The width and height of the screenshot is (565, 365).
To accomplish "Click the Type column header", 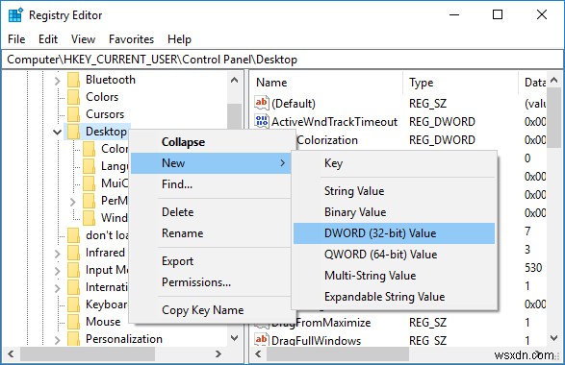I will pos(460,83).
